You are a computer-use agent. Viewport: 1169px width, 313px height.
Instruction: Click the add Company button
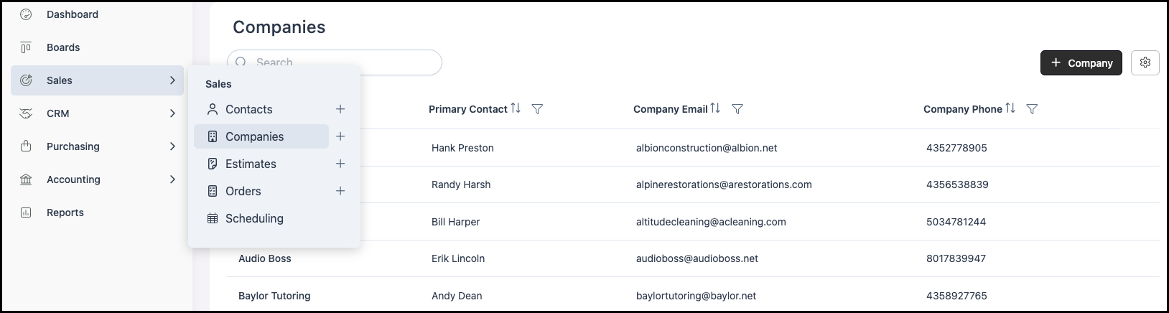click(1081, 62)
